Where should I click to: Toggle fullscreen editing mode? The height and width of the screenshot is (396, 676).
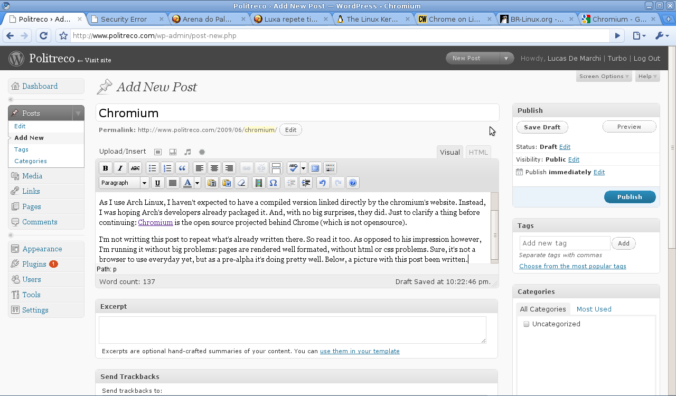[x=315, y=168]
